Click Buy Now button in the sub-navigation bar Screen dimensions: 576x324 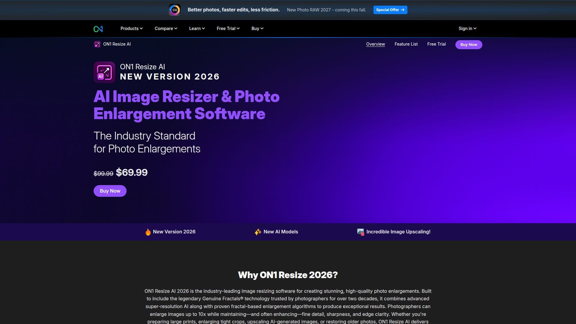(x=469, y=45)
